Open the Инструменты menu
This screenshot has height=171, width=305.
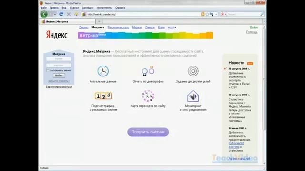click(x=104, y=8)
